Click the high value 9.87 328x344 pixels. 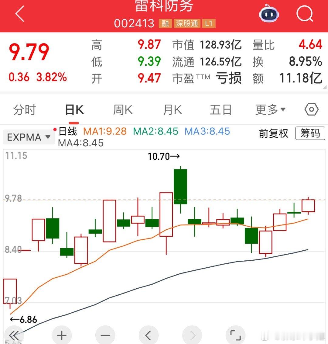149,44
